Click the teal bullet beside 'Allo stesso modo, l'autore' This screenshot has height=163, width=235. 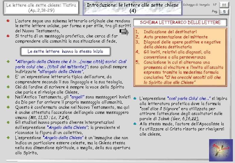[x=135, y=124]
